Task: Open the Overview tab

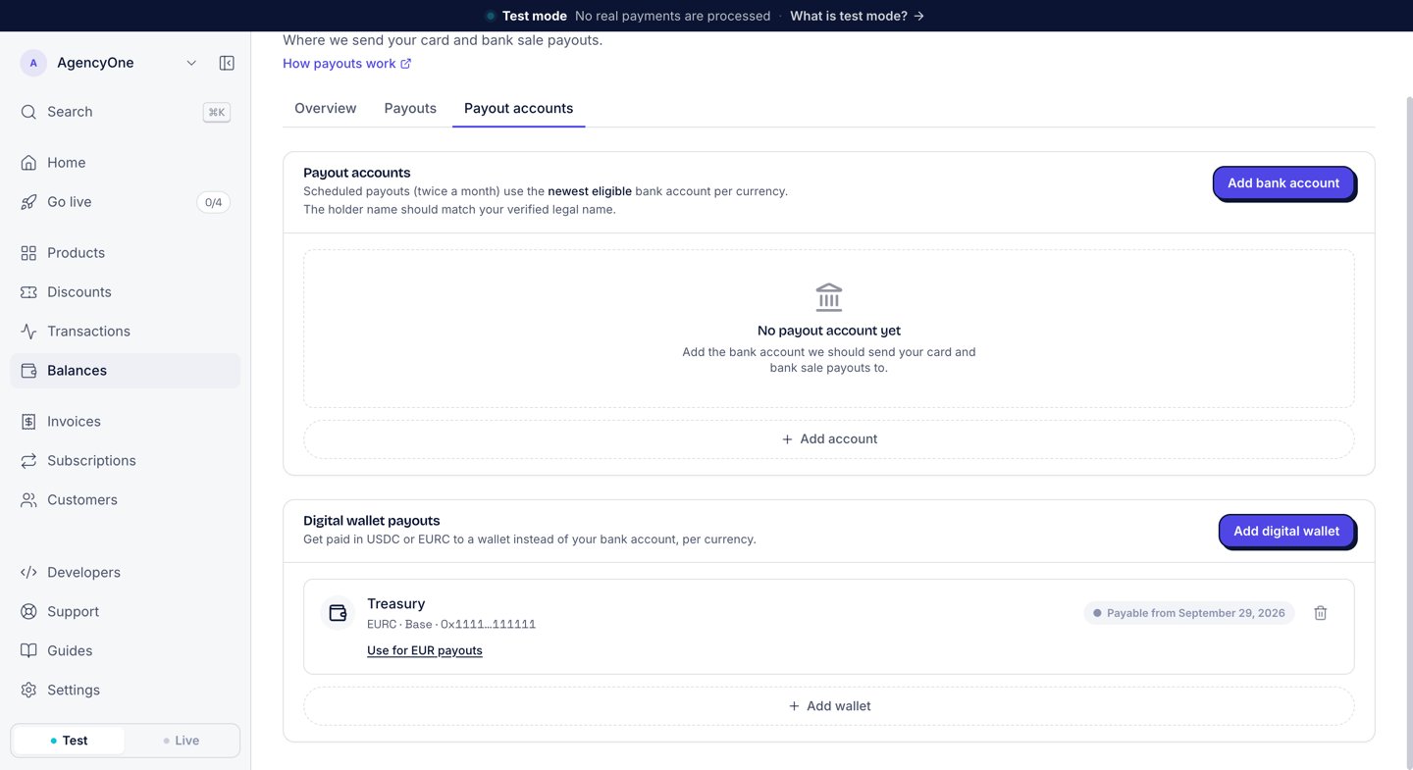Action: (x=326, y=108)
